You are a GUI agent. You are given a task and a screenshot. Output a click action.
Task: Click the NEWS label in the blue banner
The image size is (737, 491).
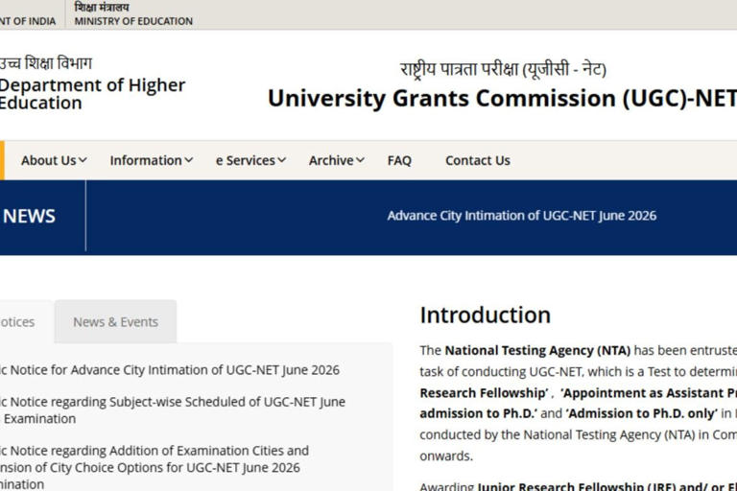29,217
